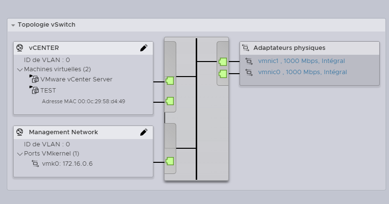The width and height of the screenshot is (389, 204).
Task: Edit the vCENTER port group pencil icon
Action: (144, 48)
